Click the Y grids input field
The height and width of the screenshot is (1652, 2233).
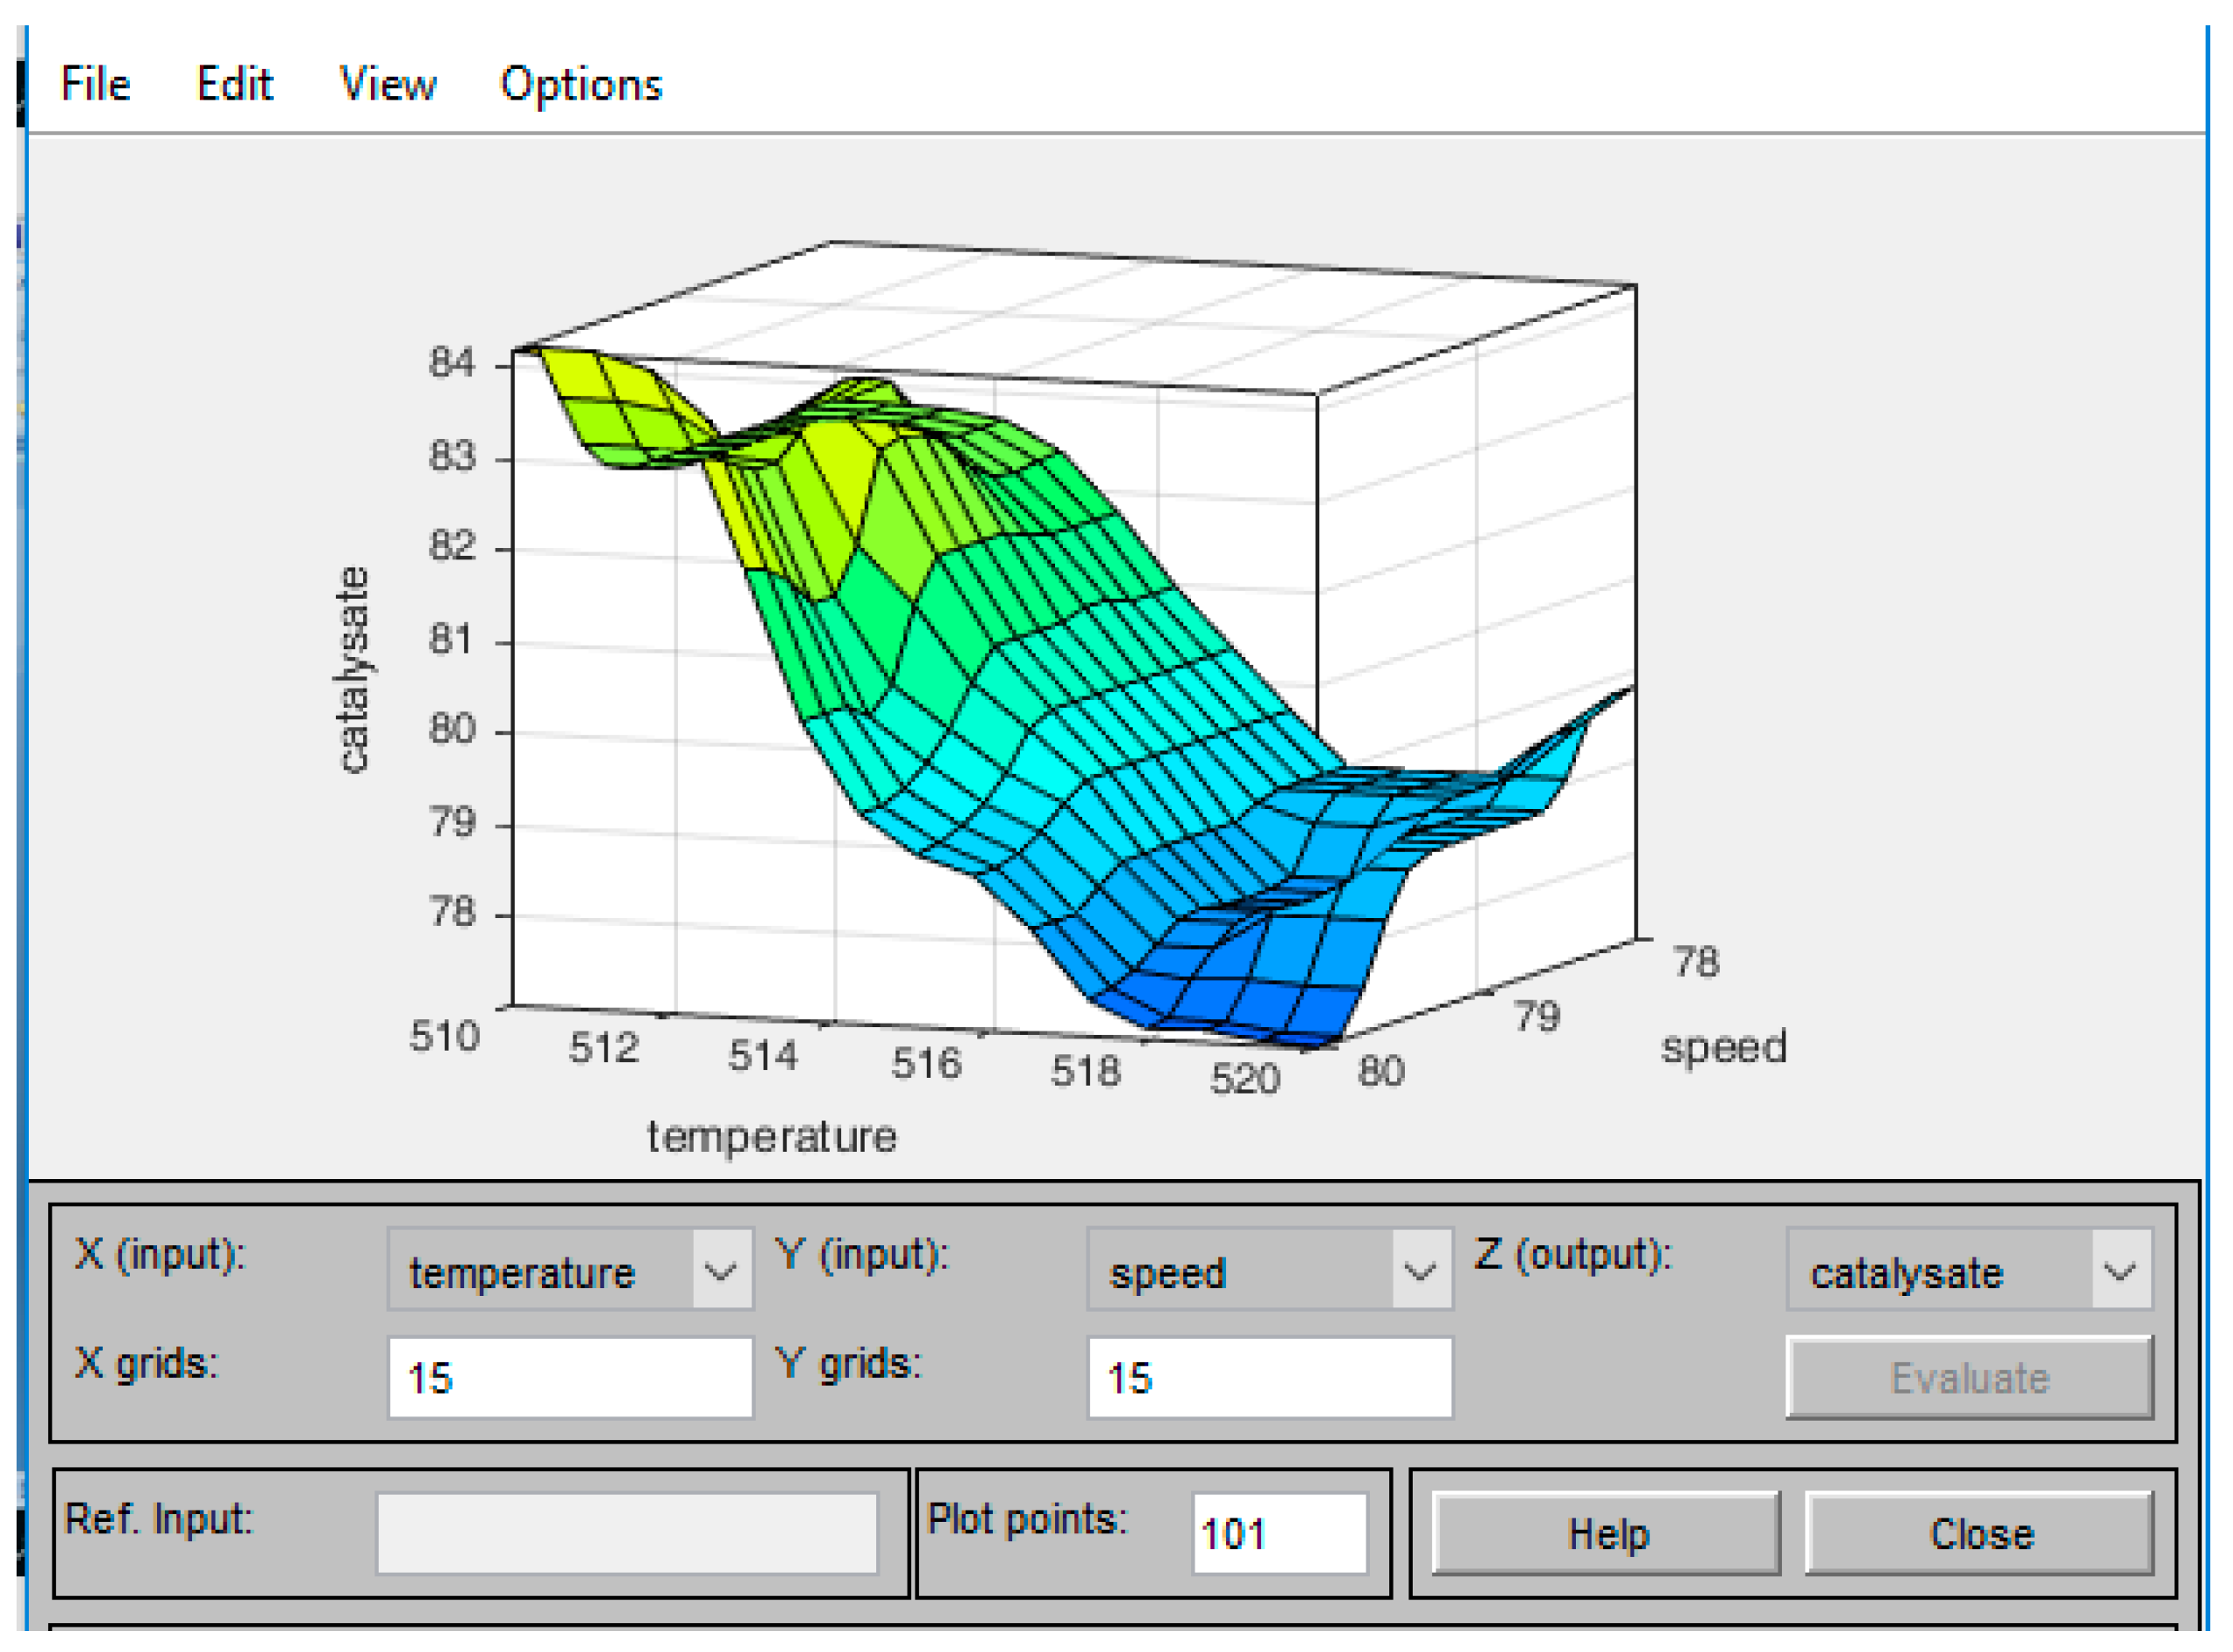[x=1270, y=1379]
